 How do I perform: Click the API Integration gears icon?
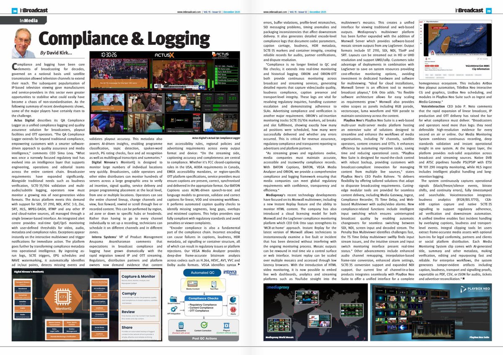tap(174, 309)
